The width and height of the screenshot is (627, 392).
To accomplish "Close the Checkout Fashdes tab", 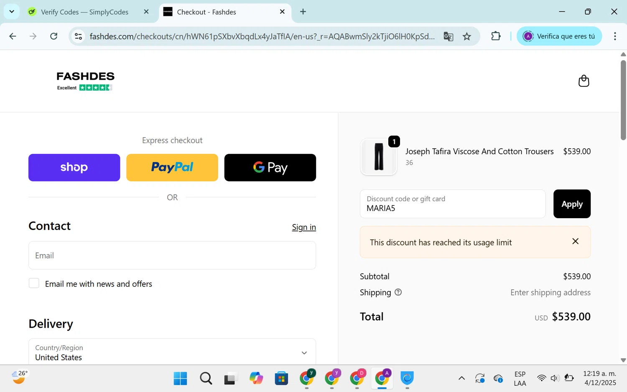I will pos(282,12).
